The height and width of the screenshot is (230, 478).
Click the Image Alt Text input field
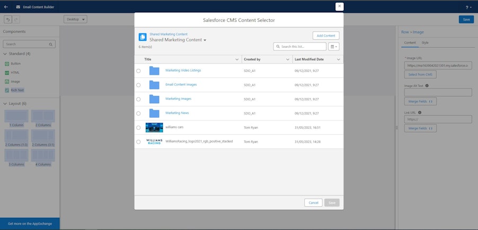point(438,92)
